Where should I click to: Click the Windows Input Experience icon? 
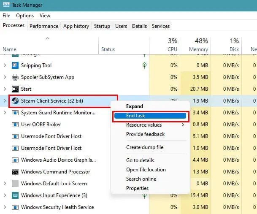coord(15,195)
